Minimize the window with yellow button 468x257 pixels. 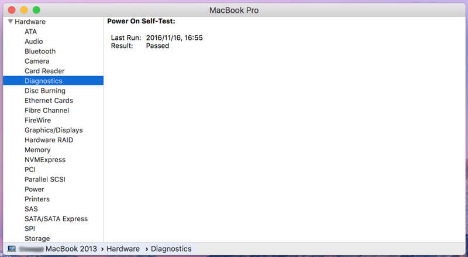24,10
